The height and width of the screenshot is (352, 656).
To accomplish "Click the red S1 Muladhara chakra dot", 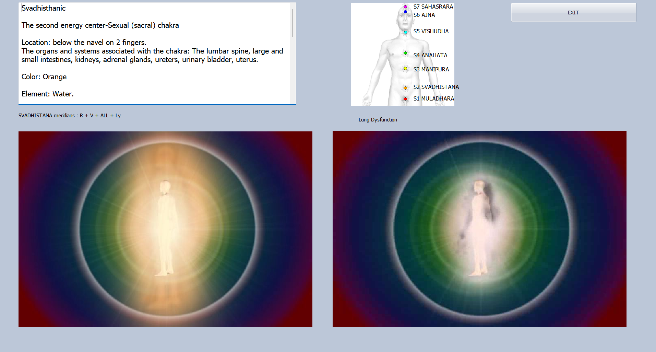I will click(405, 99).
